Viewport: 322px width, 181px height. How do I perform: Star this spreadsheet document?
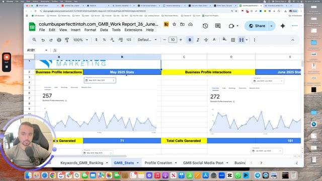click(x=174, y=25)
